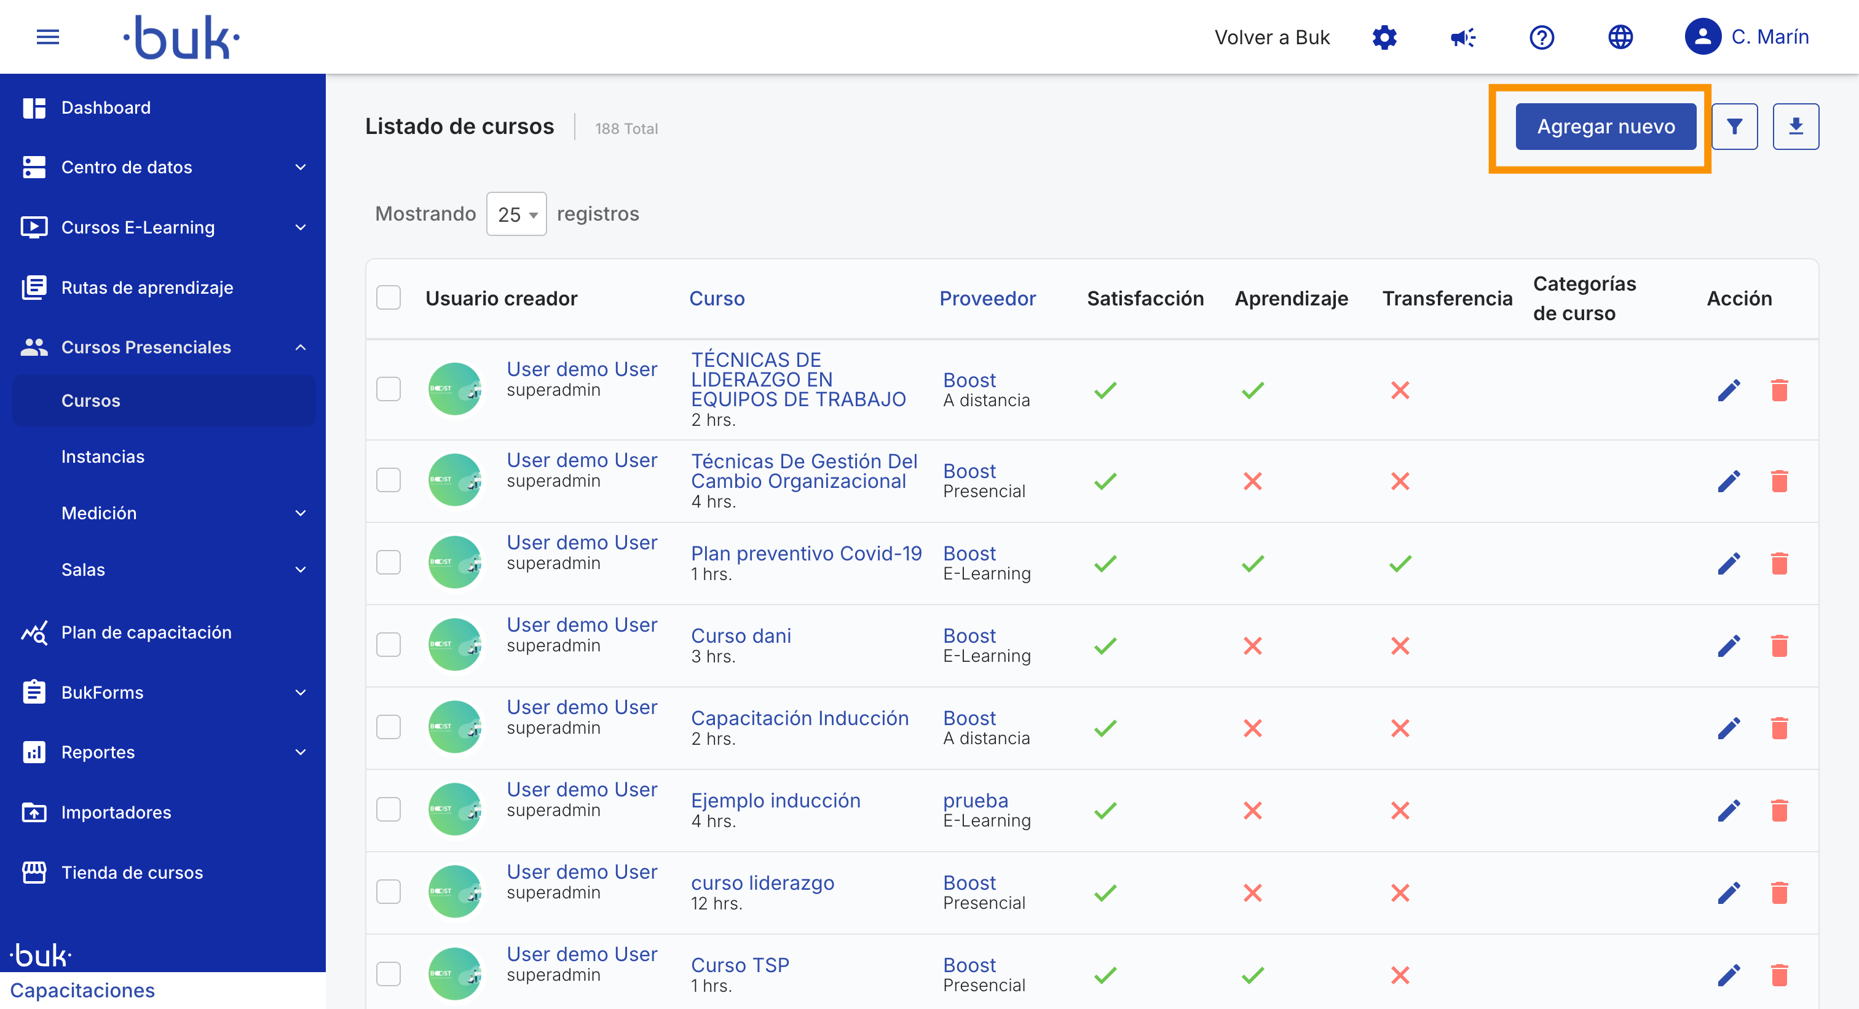Edit the Plan preventivo Covid-19 course
This screenshot has height=1009, width=1859.
point(1729,563)
